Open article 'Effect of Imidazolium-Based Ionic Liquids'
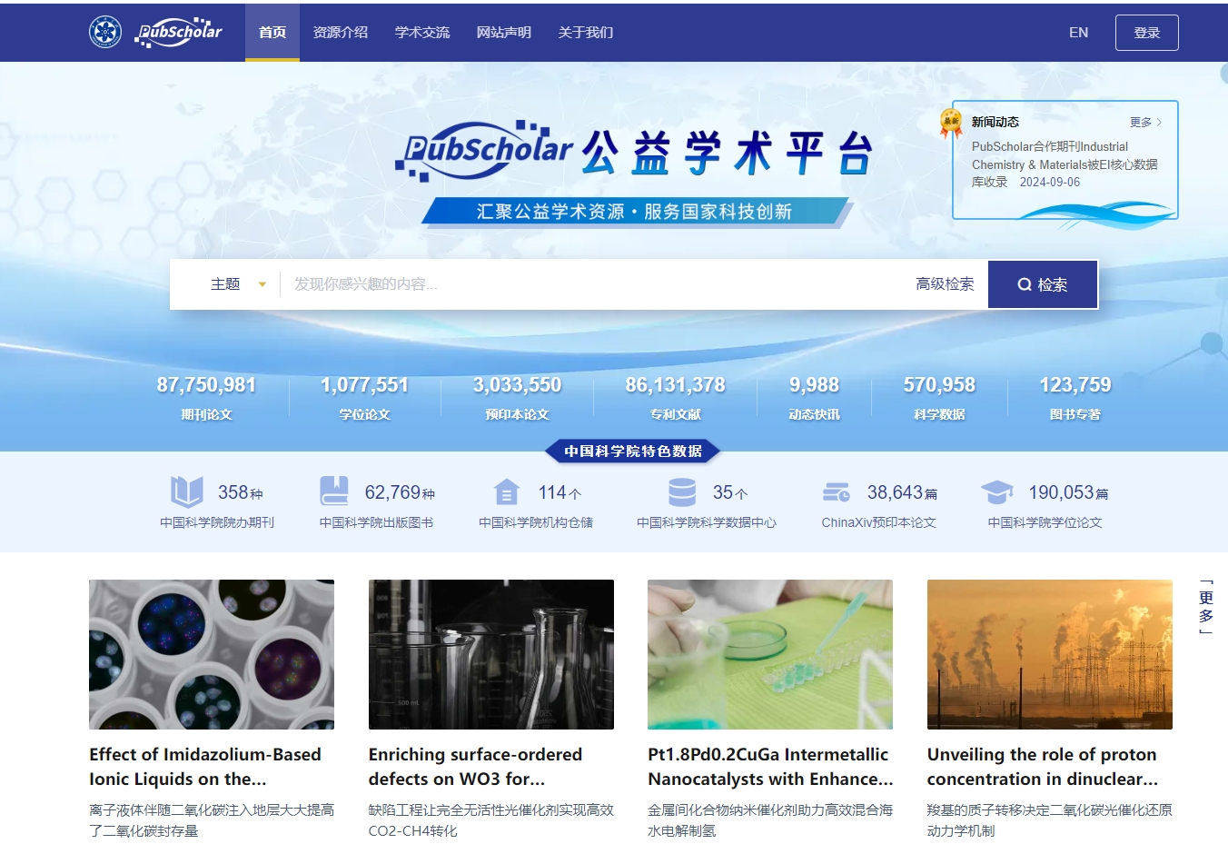 (x=205, y=767)
